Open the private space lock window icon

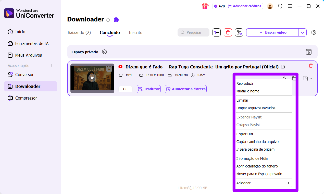(x=309, y=52)
